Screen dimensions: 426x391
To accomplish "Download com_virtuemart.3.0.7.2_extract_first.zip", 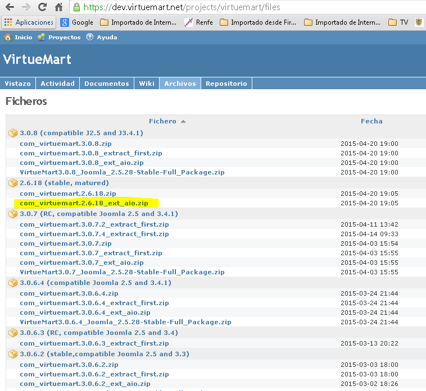I will (94, 224).
